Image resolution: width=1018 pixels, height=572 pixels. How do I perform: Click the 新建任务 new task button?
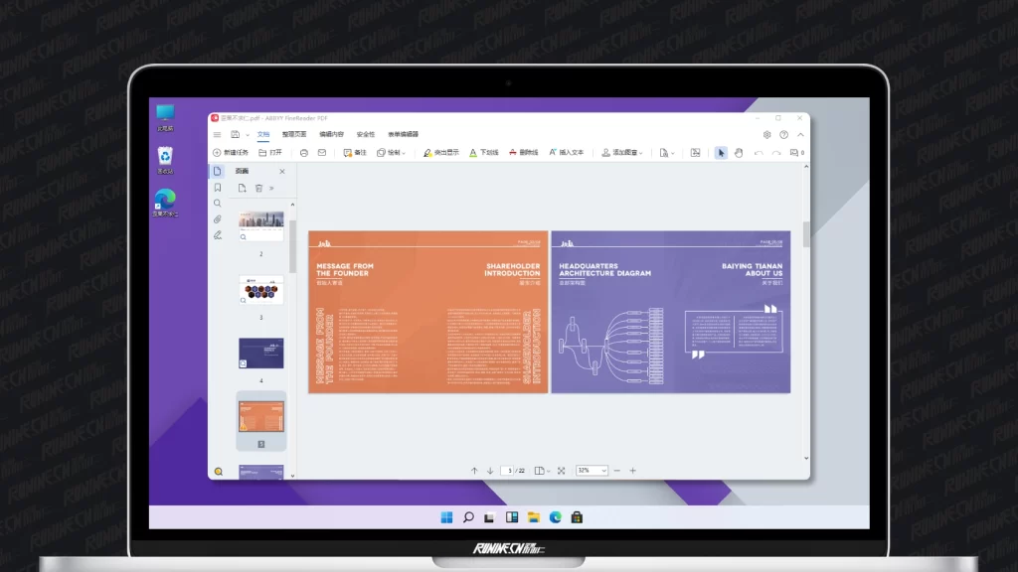click(x=231, y=153)
